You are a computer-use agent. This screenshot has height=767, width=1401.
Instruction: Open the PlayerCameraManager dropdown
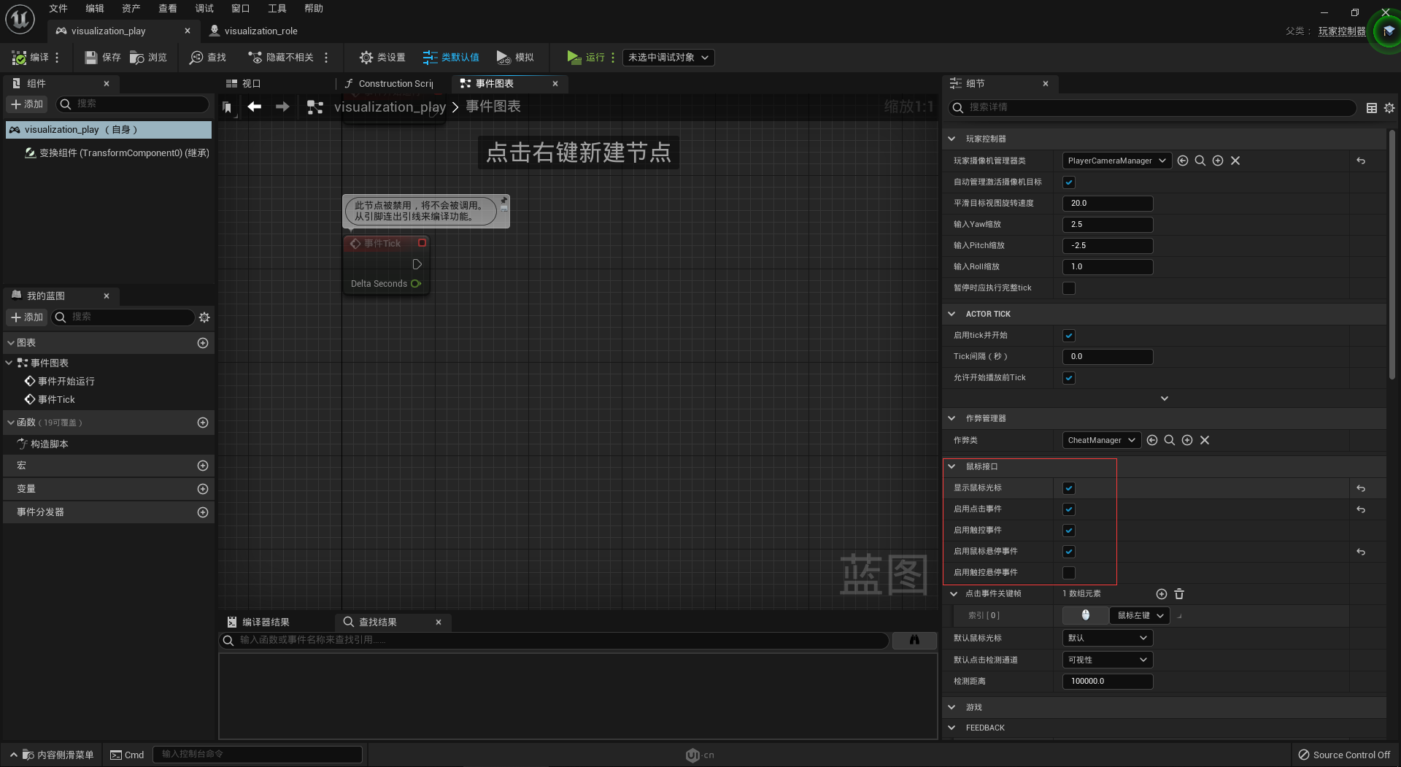point(1116,161)
